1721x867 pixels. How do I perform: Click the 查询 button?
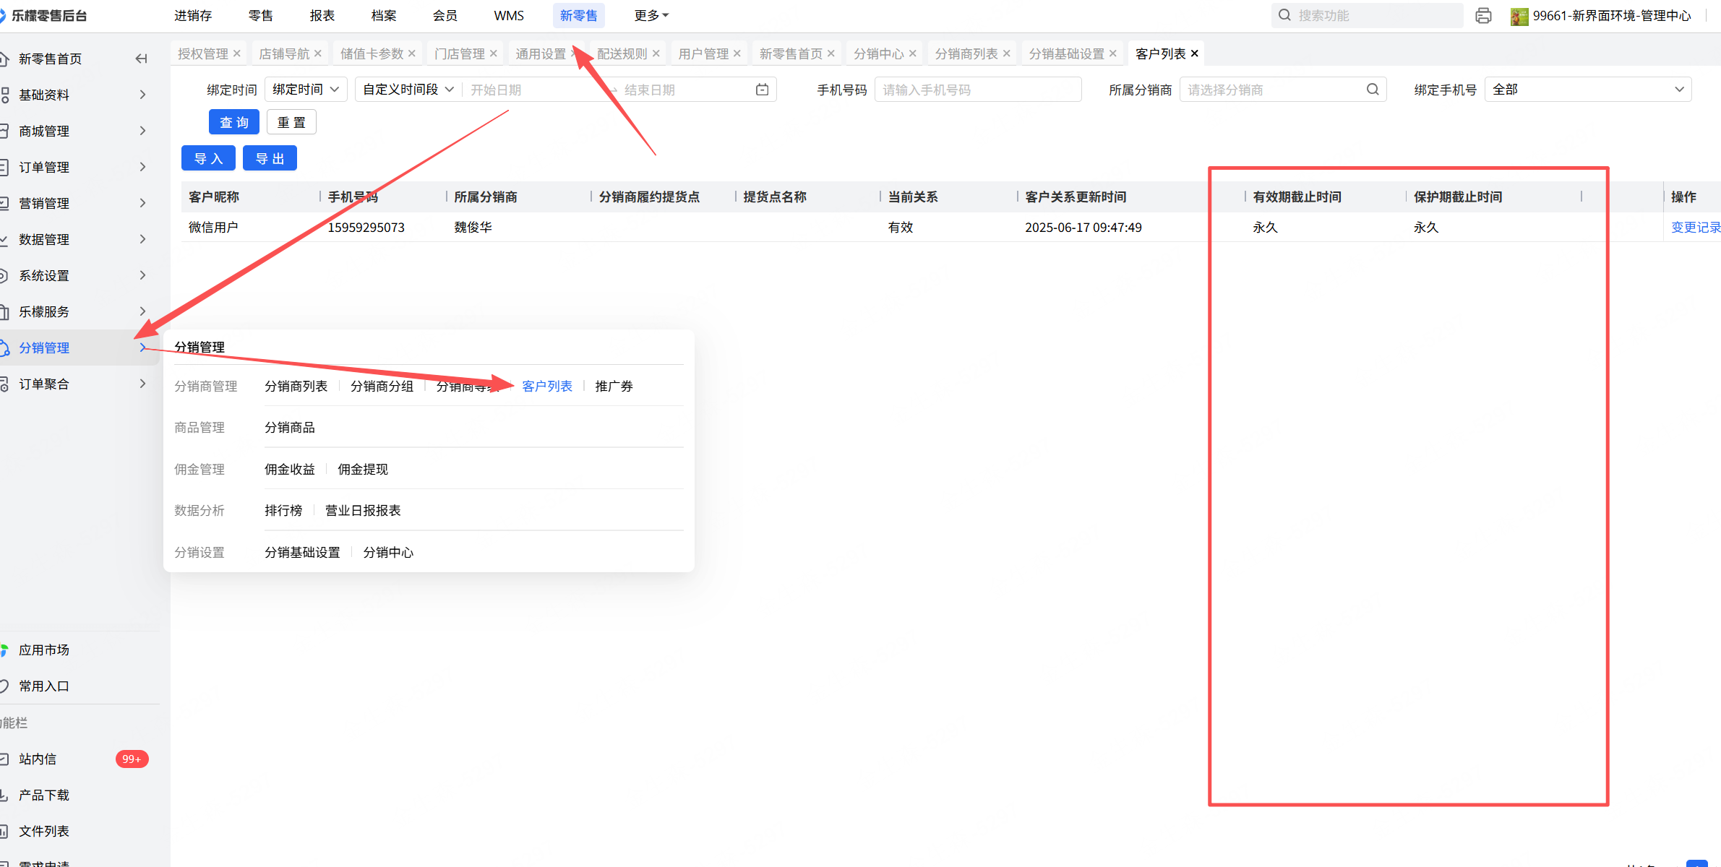(233, 122)
